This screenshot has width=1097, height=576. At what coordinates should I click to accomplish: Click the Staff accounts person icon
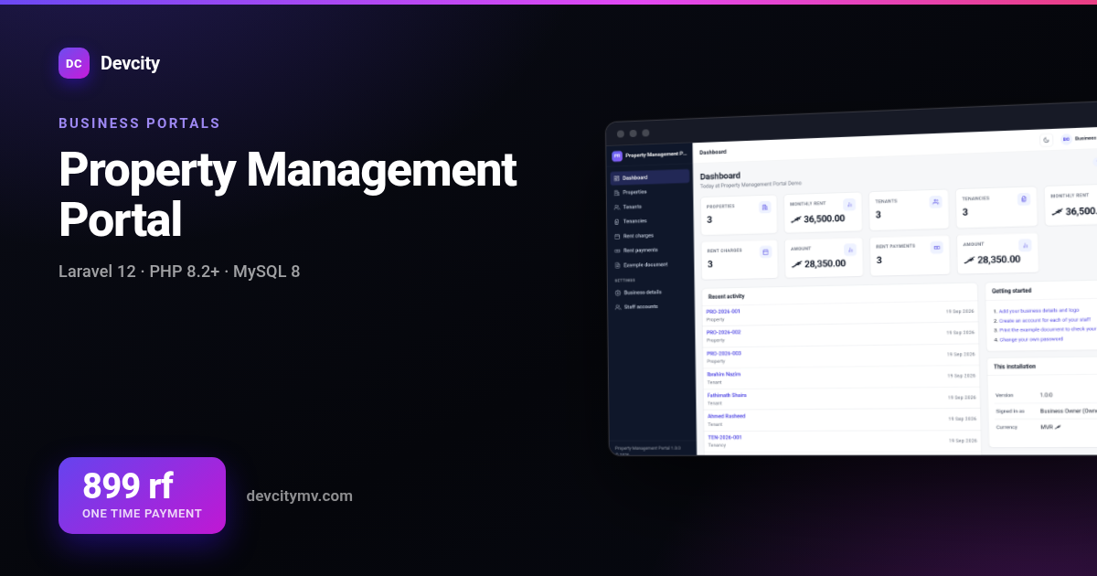tap(618, 307)
